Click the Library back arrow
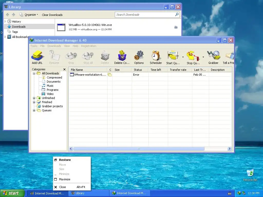Image resolution: width=263 pixels, height=197 pixels. tap(7, 15)
